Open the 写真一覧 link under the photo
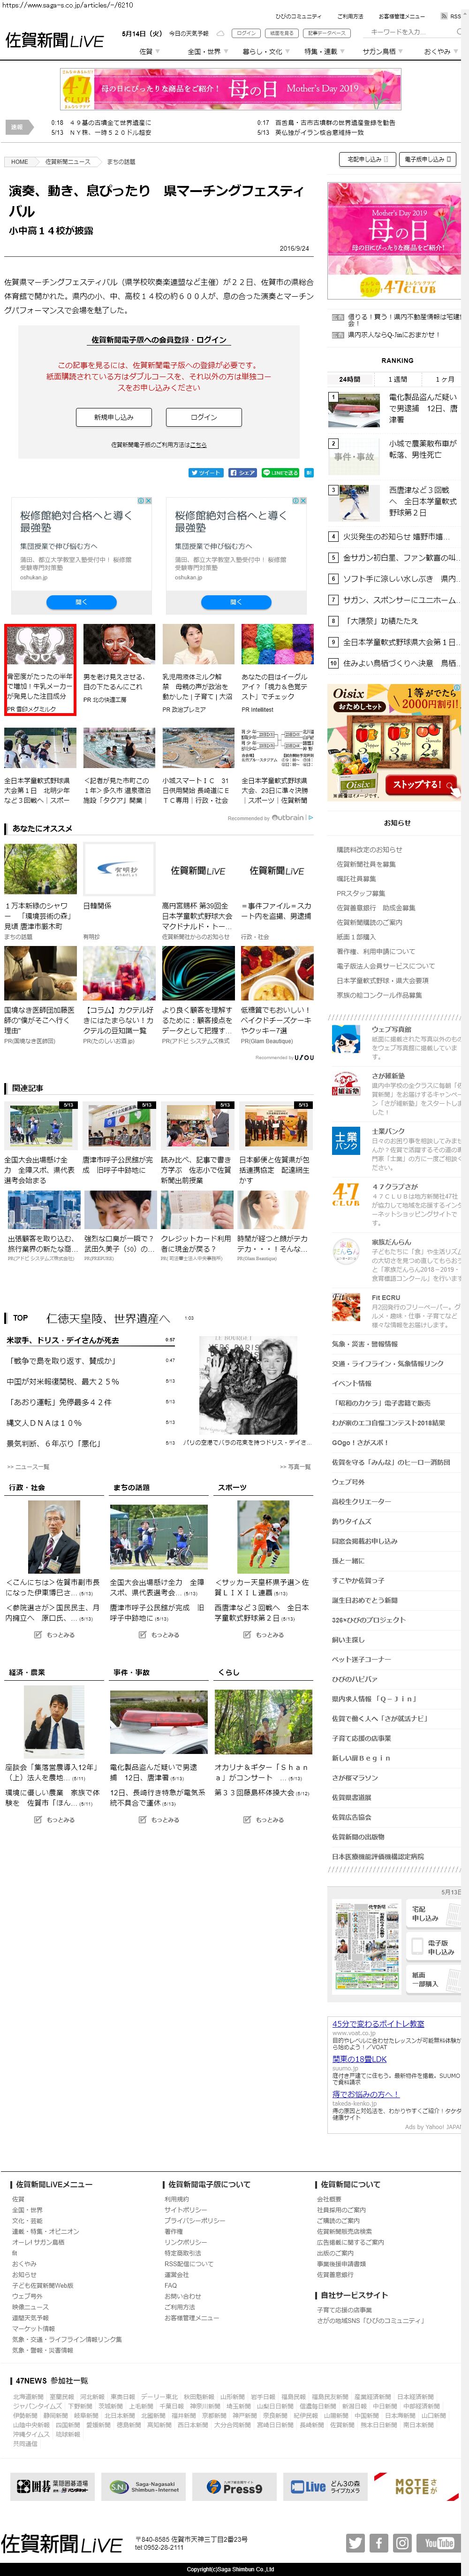This screenshot has height=2576, width=469. pos(296,1466)
